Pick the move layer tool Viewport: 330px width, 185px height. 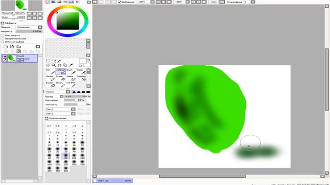point(48,65)
